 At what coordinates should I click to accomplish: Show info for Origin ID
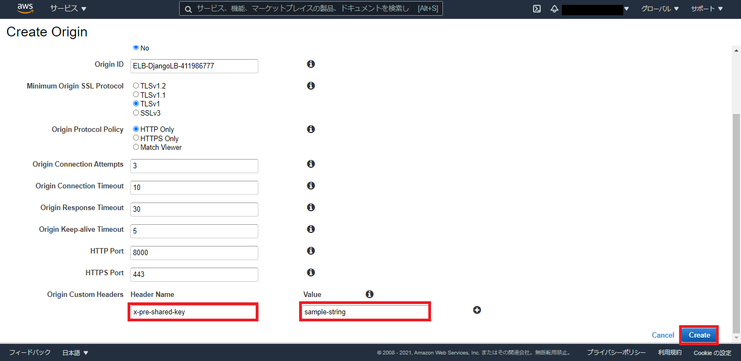point(311,64)
